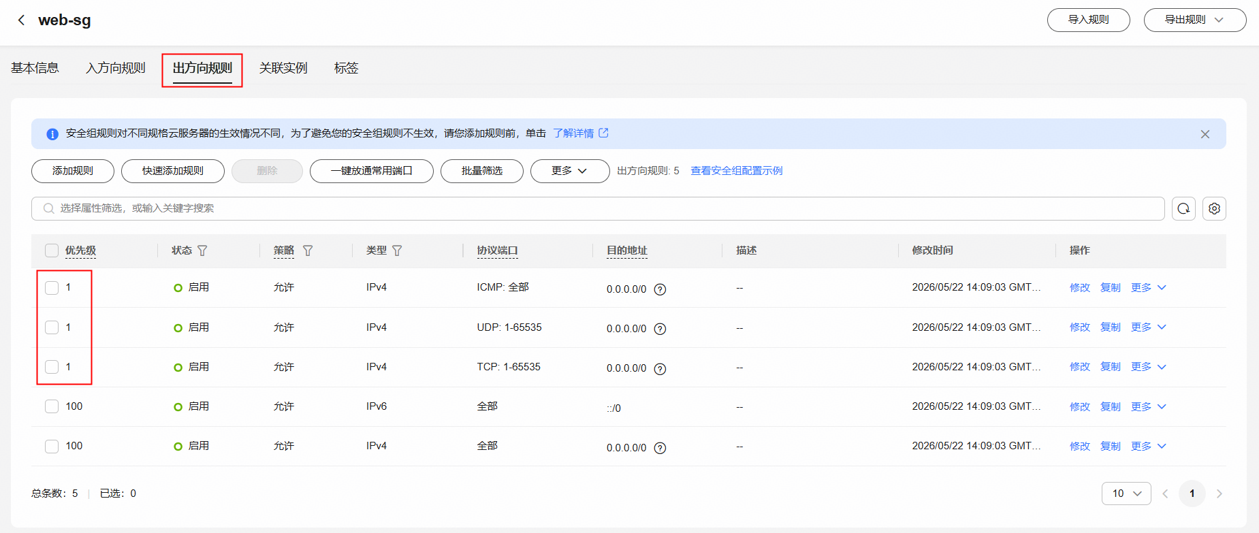Show help for TCP 1-65535 destination address
The height and width of the screenshot is (533, 1259).
[660, 369]
